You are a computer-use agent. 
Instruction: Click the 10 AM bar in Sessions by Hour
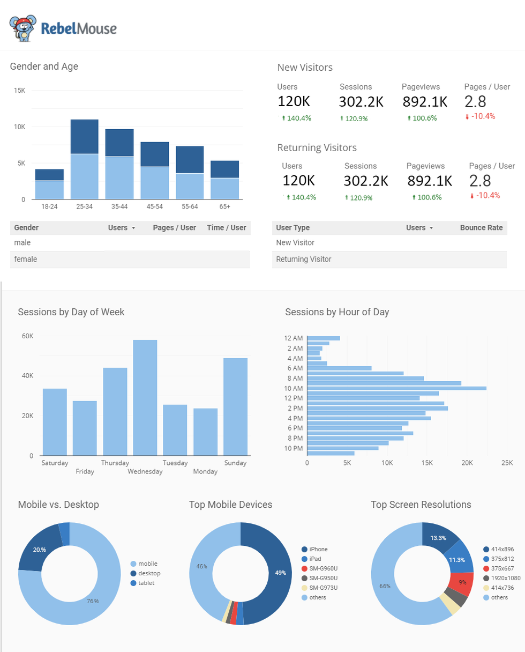[396, 388]
